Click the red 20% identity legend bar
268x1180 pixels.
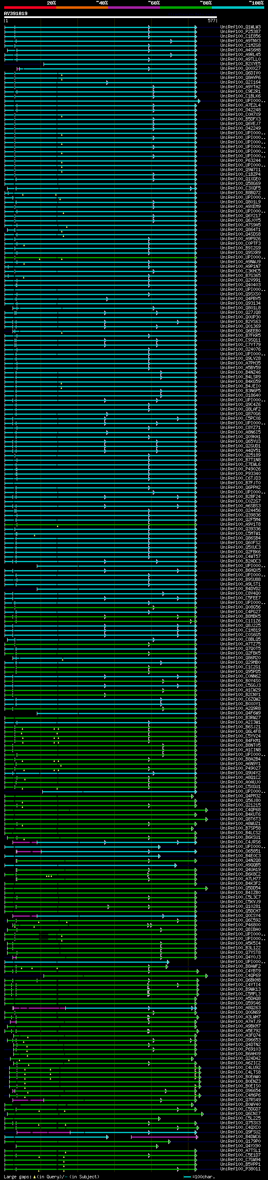(x=30, y=8)
